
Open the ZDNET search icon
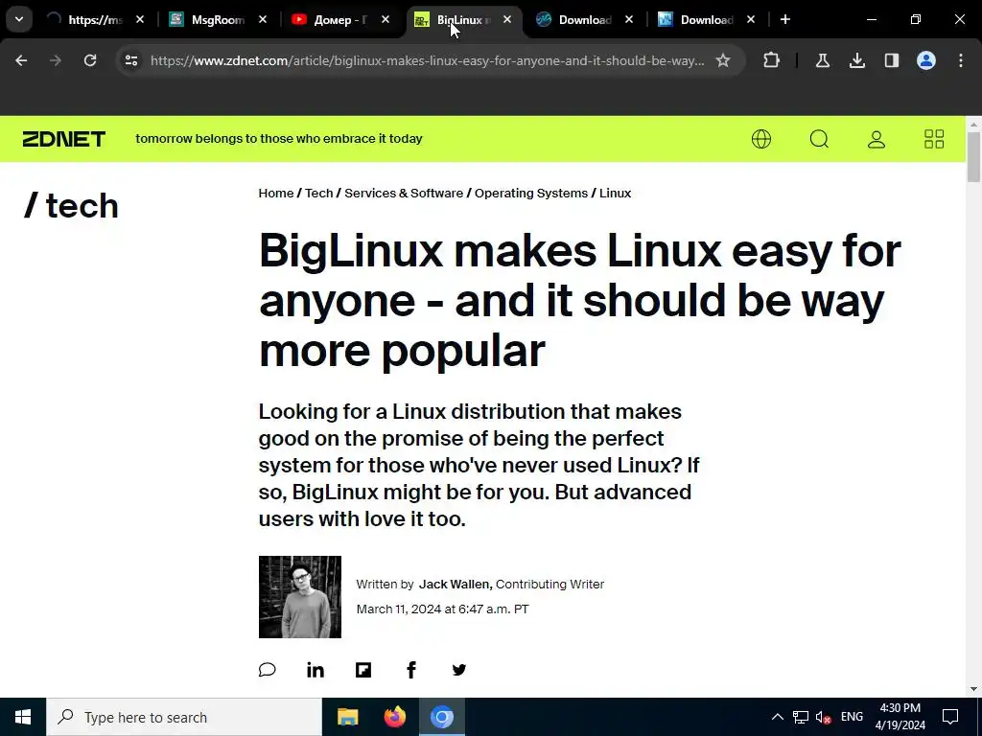coord(819,139)
